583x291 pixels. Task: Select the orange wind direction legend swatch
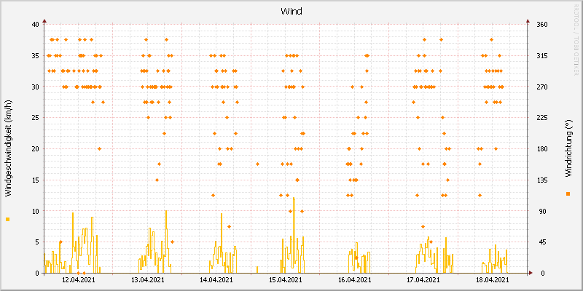coord(568,194)
